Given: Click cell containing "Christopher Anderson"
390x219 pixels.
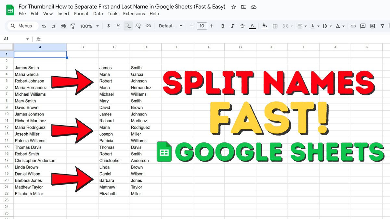Looking at the screenshot, I should pyautogui.click(x=40, y=160).
